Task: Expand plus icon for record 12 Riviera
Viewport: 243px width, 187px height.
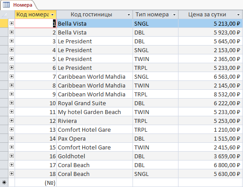Action: pos(11,121)
